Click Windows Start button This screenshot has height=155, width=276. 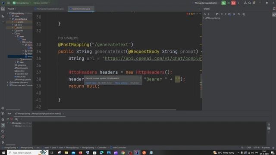tap(3, 152)
